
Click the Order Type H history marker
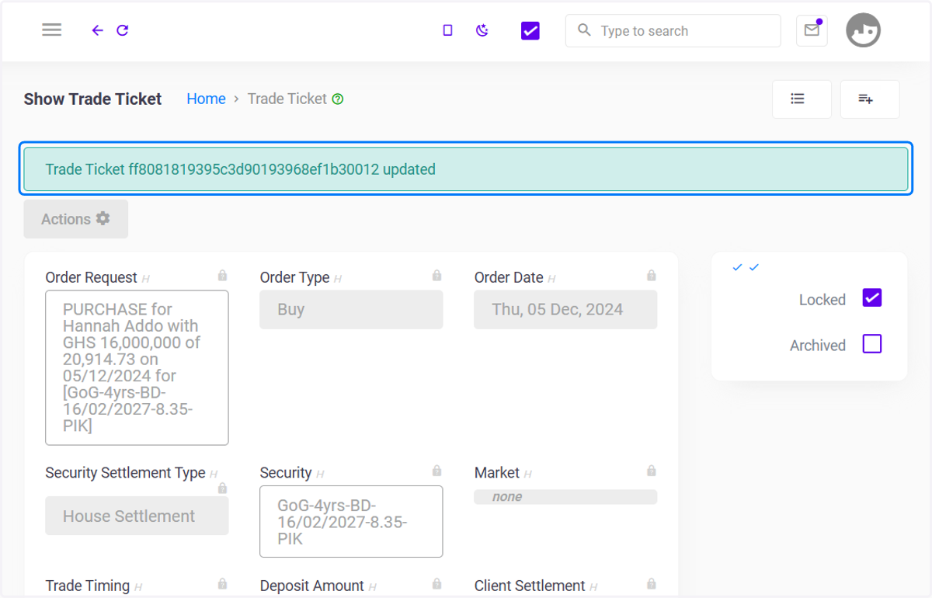coord(338,279)
